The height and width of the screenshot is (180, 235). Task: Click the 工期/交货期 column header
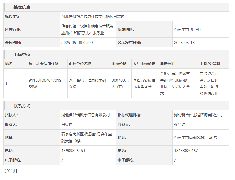[210, 64]
